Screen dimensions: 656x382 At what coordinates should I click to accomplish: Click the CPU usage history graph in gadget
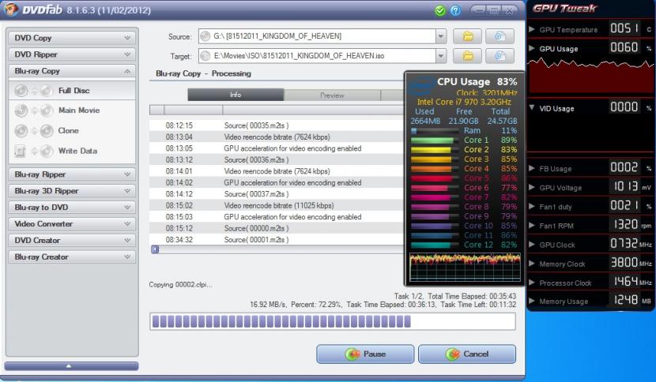pyautogui.click(x=465, y=267)
